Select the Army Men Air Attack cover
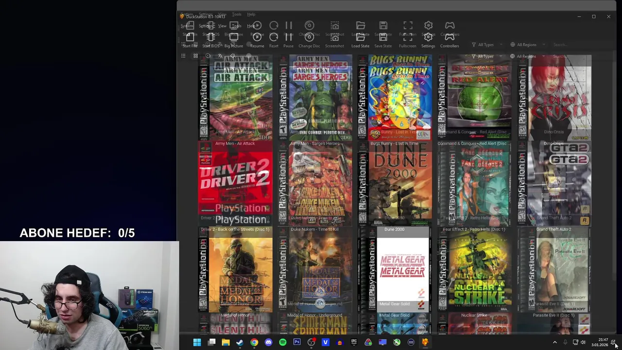622x350 pixels. [235, 104]
